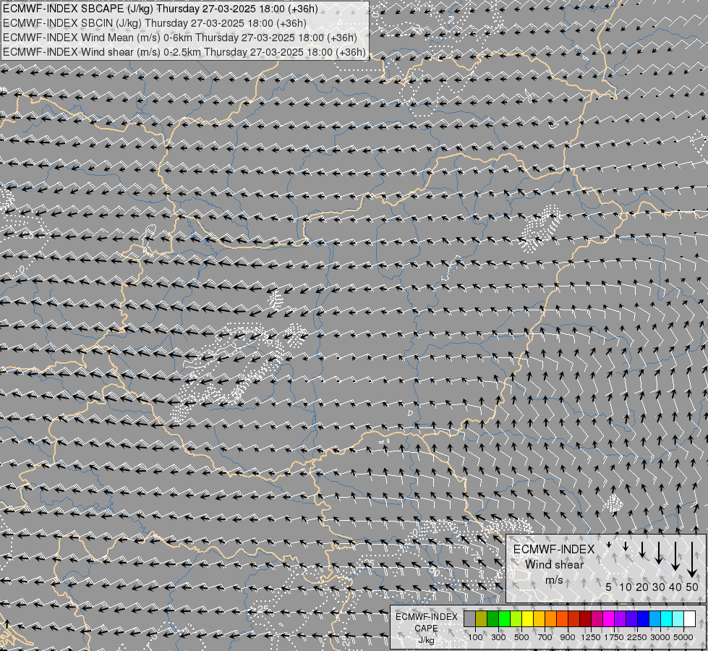This screenshot has width=708, height=651.
Task: Pick the pale cyan swatch before 5000
Action: 678,619
